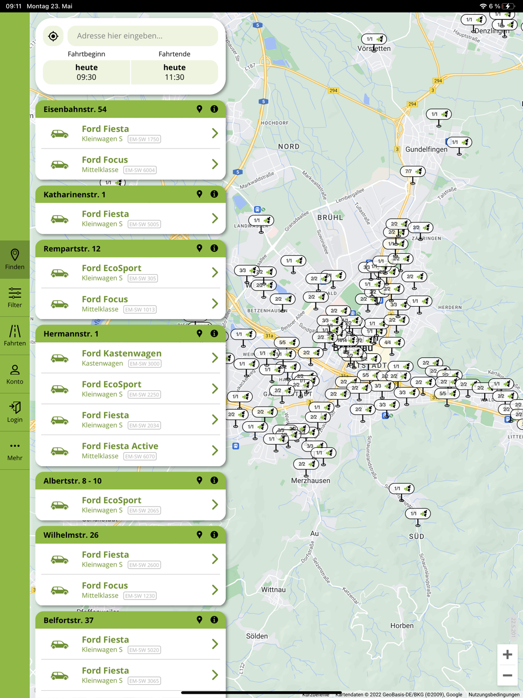Screen dimensions: 523x698
Task: Open info for Belfortstr. 37
Action: (214, 620)
